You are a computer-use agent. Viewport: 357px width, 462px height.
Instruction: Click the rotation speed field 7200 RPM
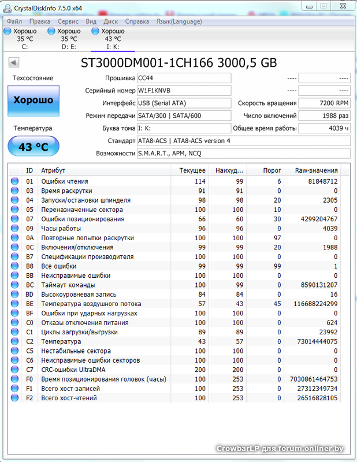click(x=324, y=103)
